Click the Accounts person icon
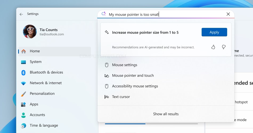 pos(23,115)
